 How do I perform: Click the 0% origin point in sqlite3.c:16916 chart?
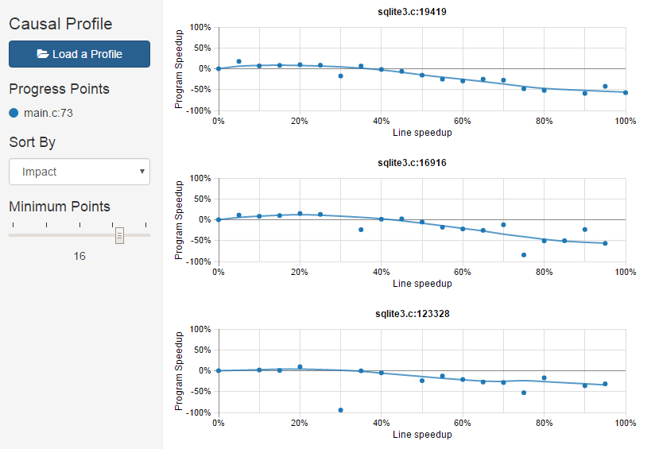click(x=219, y=219)
